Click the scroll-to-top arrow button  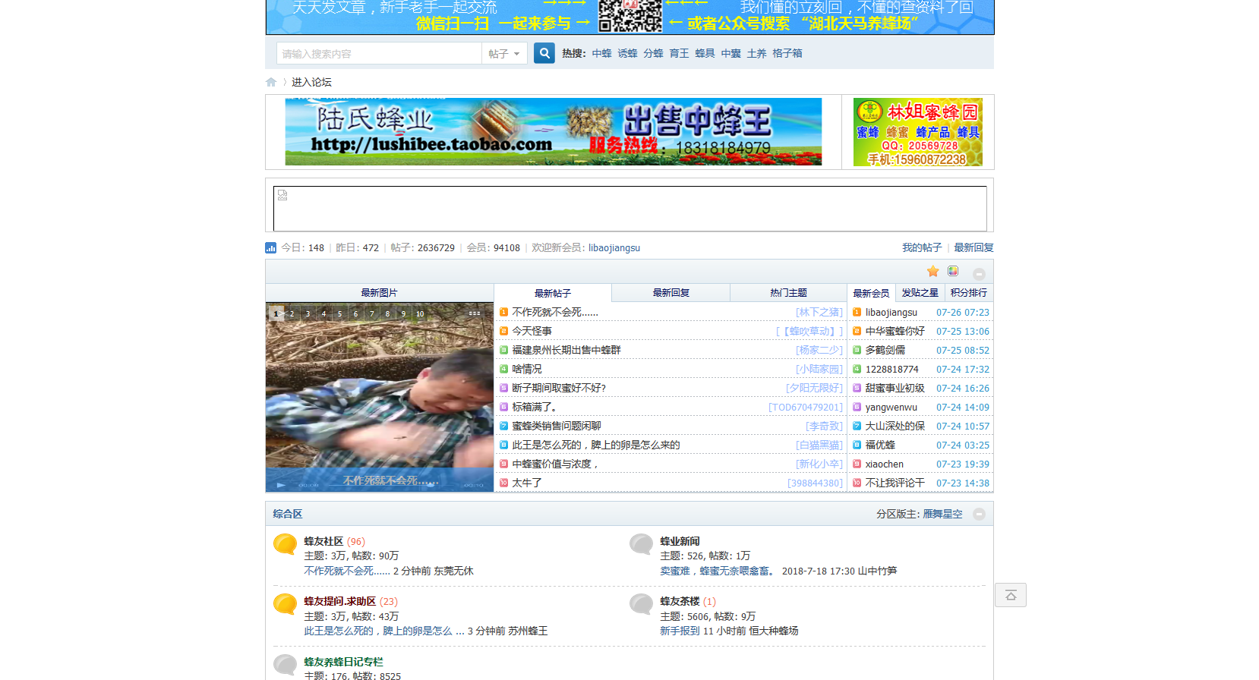(1011, 595)
